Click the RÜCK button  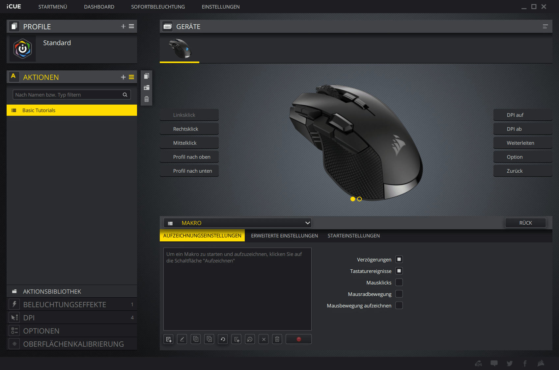525,223
